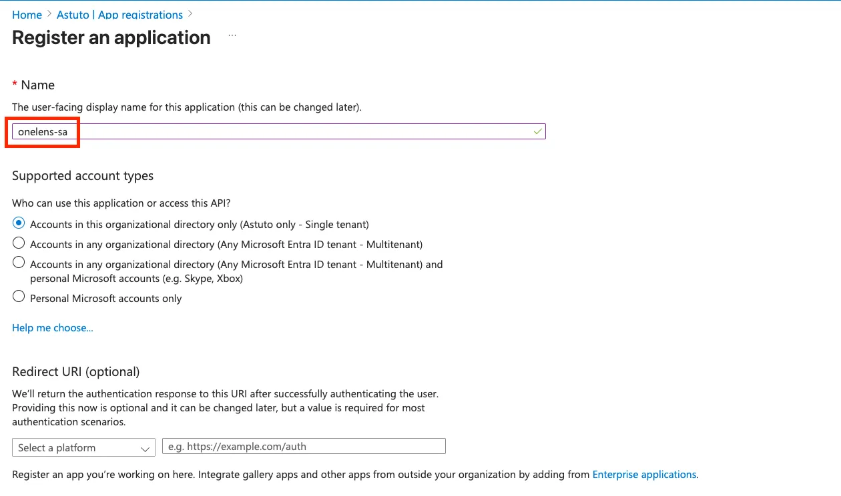Click the Redirect URI (optional) heading
This screenshot has height=496, width=841.
click(76, 372)
